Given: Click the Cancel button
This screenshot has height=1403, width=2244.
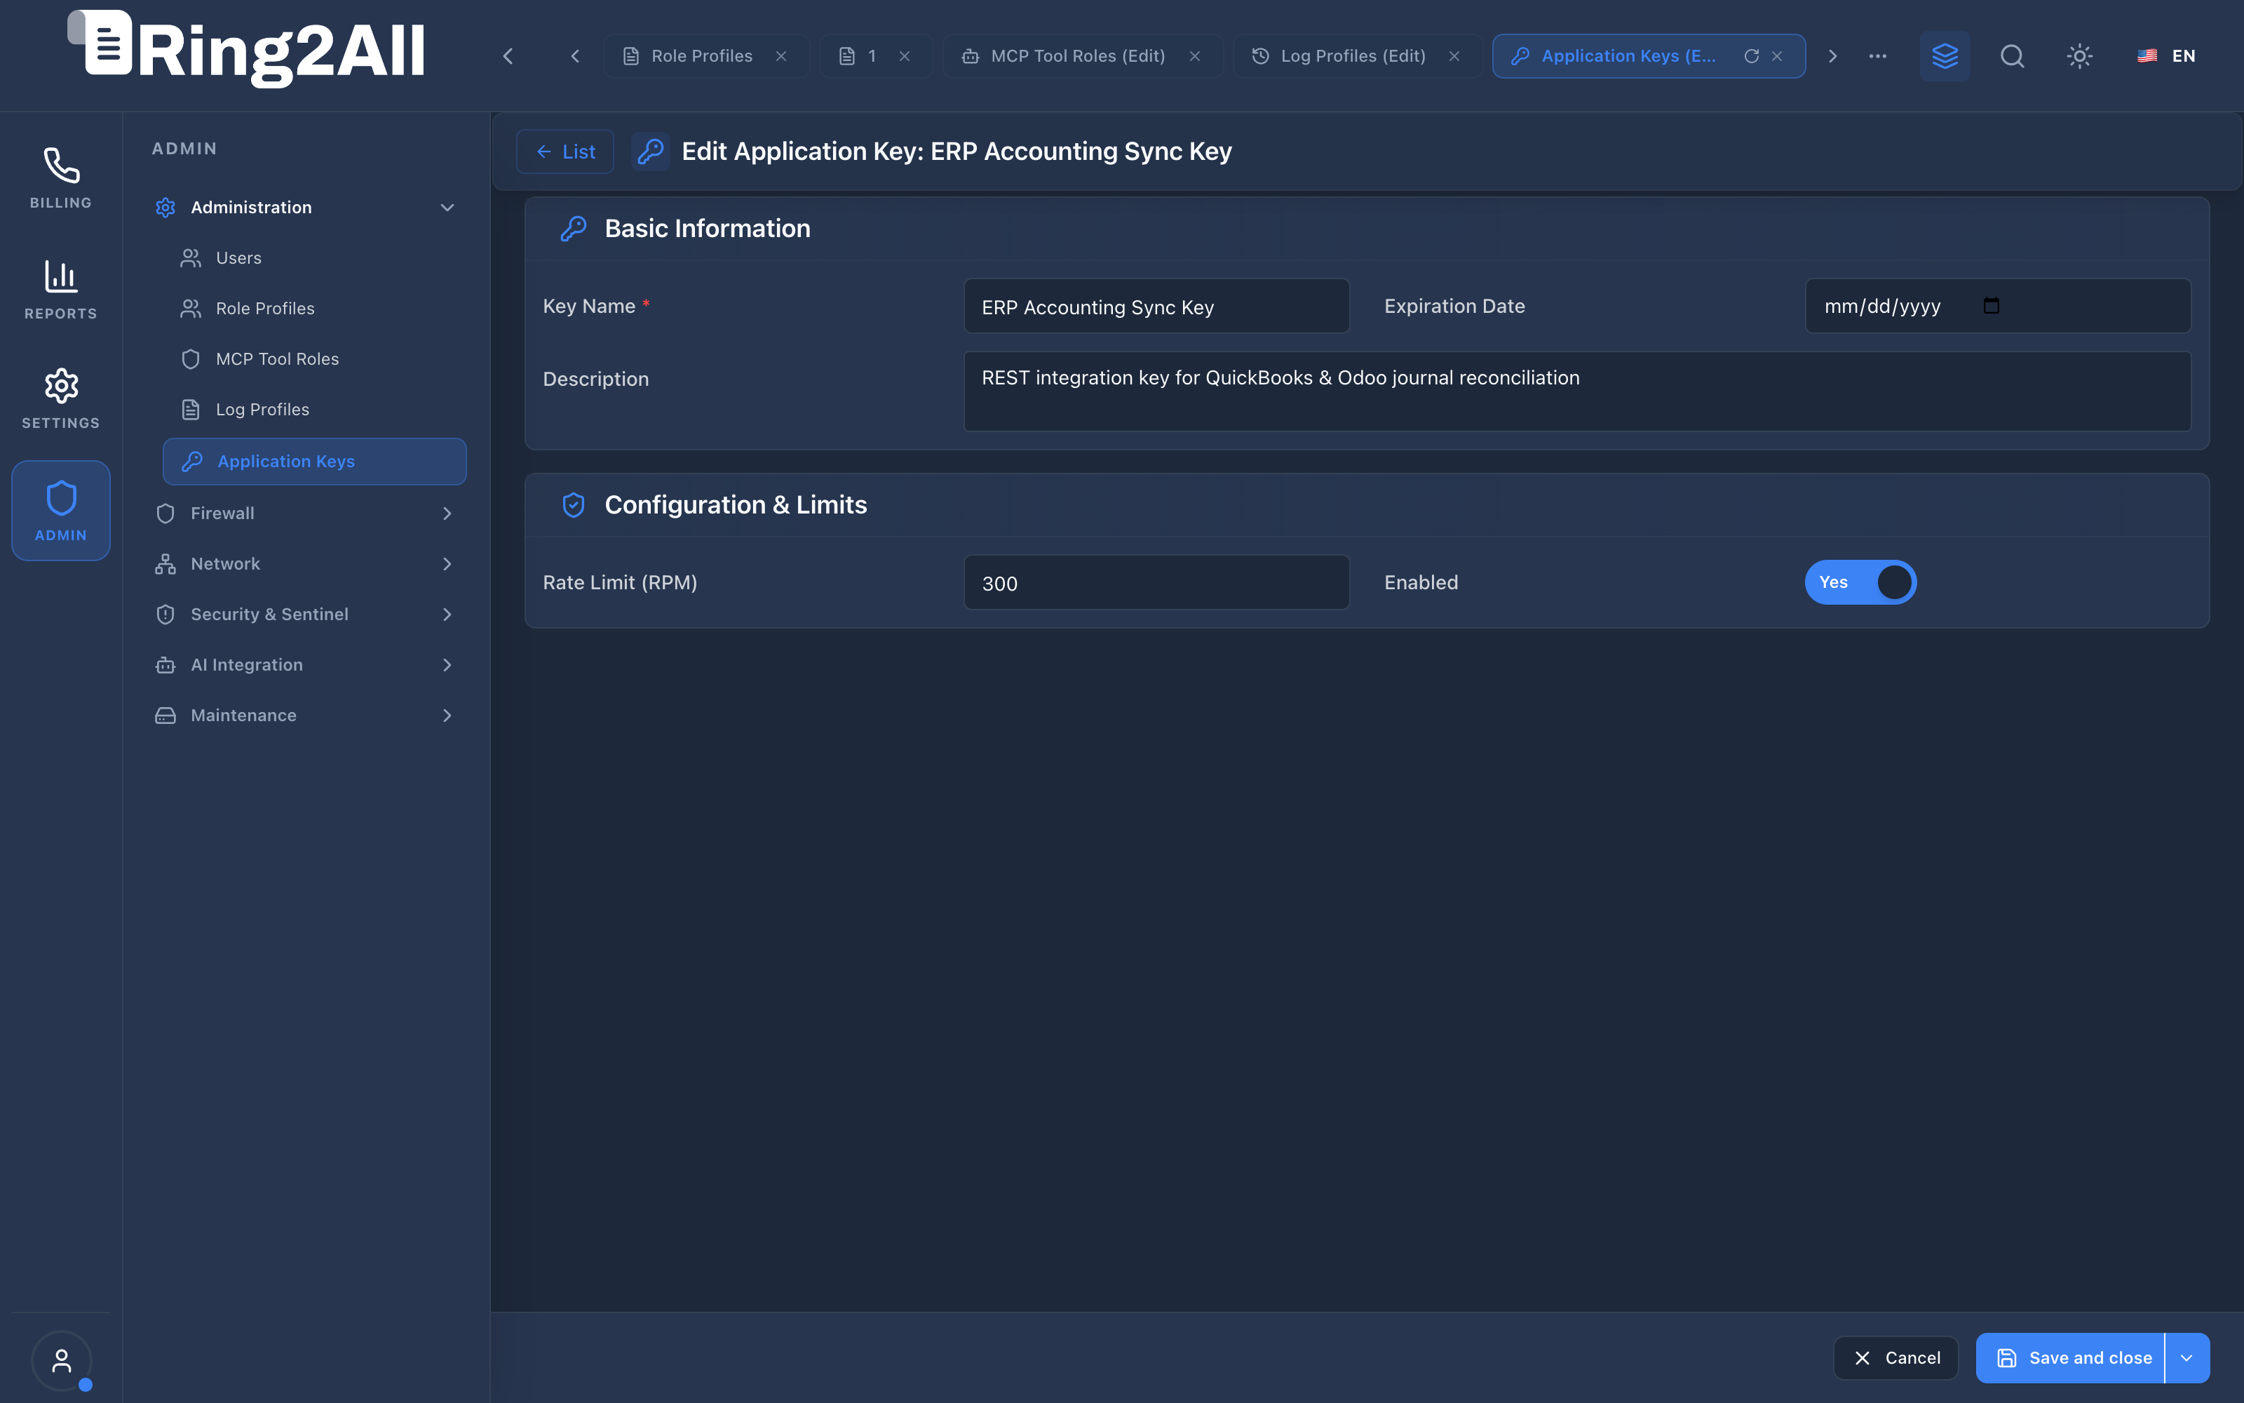Looking at the screenshot, I should coord(1895,1357).
